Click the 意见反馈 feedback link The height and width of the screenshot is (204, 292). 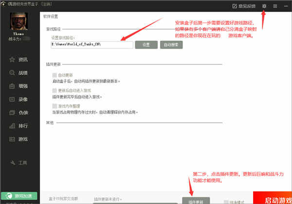(x=244, y=6)
